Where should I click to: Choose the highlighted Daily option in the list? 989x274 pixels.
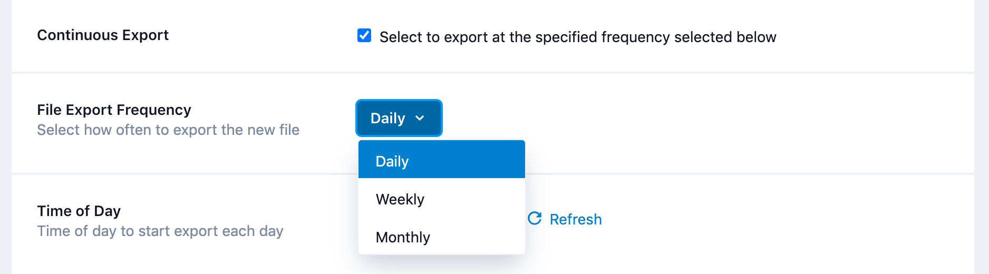coord(441,161)
